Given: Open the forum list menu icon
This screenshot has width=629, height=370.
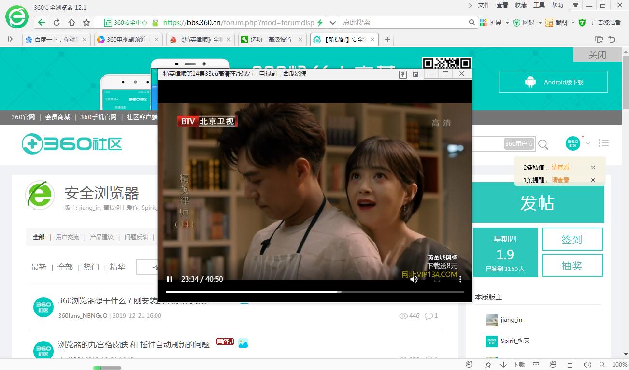Looking at the screenshot, I should click(x=603, y=143).
